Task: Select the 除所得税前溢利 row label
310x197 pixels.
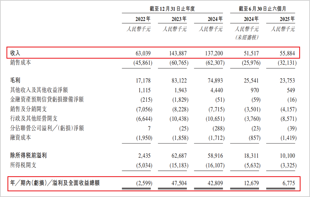Action: tap(28, 156)
